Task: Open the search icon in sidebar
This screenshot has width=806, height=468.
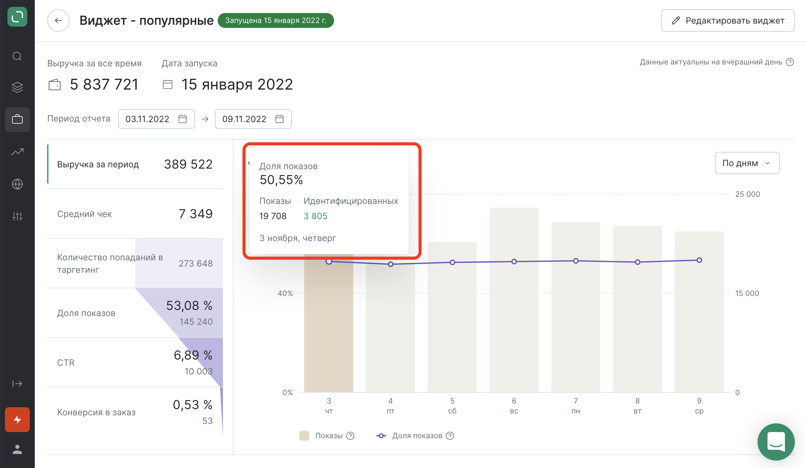Action: point(17,56)
